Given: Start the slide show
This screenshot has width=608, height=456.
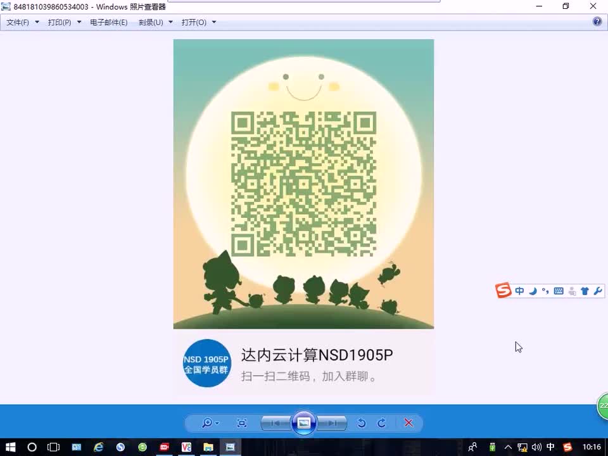Looking at the screenshot, I should click(303, 422).
